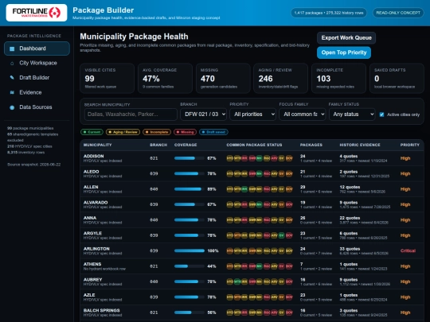Viewport: 430px width, 322px height.
Task: Click the READ-ONLY CONCEPT pill
Action: click(398, 13)
